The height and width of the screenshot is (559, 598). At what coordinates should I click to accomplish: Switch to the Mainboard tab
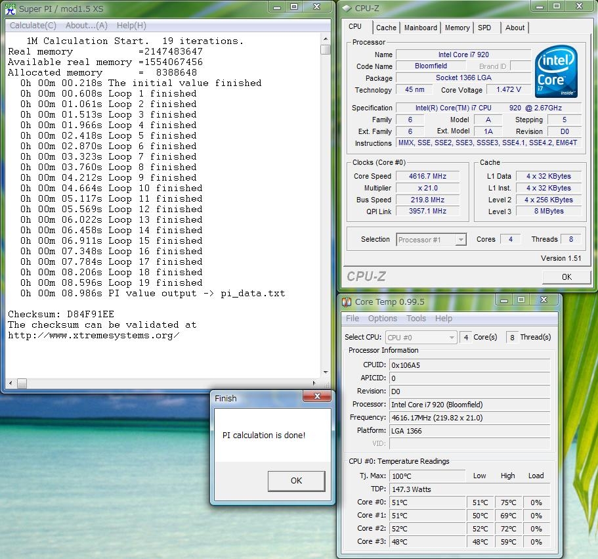[420, 28]
